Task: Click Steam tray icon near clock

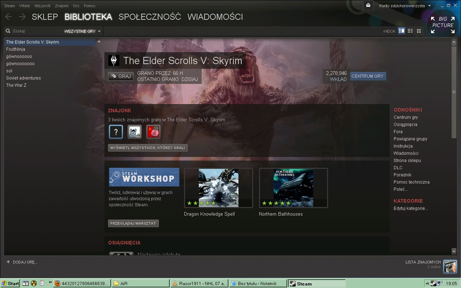Action: coord(434,283)
